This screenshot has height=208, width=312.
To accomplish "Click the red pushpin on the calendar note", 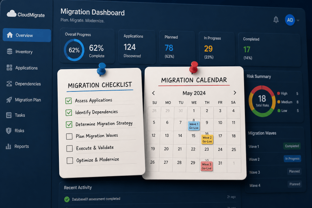I will click(194, 67).
